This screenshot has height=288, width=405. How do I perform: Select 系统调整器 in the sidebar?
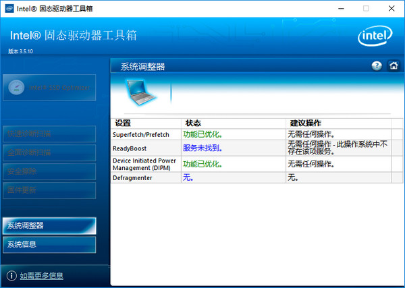(x=49, y=225)
